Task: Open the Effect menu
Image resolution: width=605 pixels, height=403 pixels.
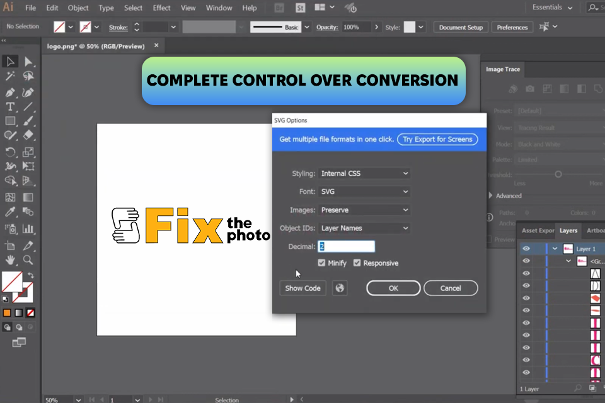Action: pos(161,8)
